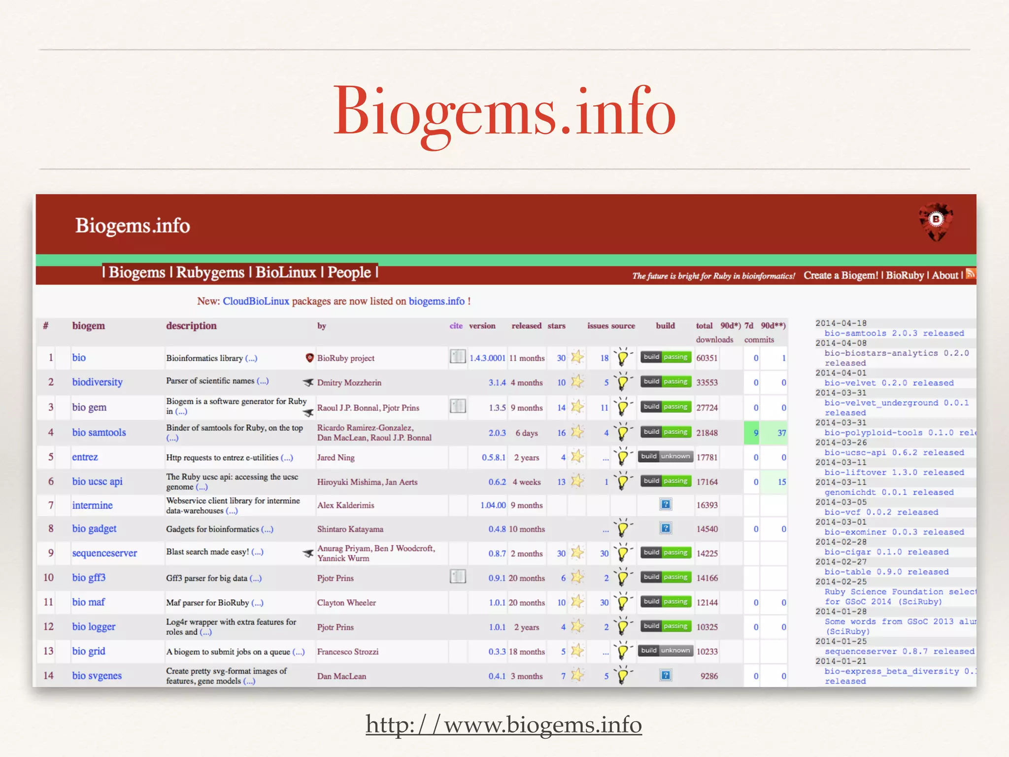Click the BioRuby gem logo in banner
The width and height of the screenshot is (1009, 757).
(x=936, y=222)
